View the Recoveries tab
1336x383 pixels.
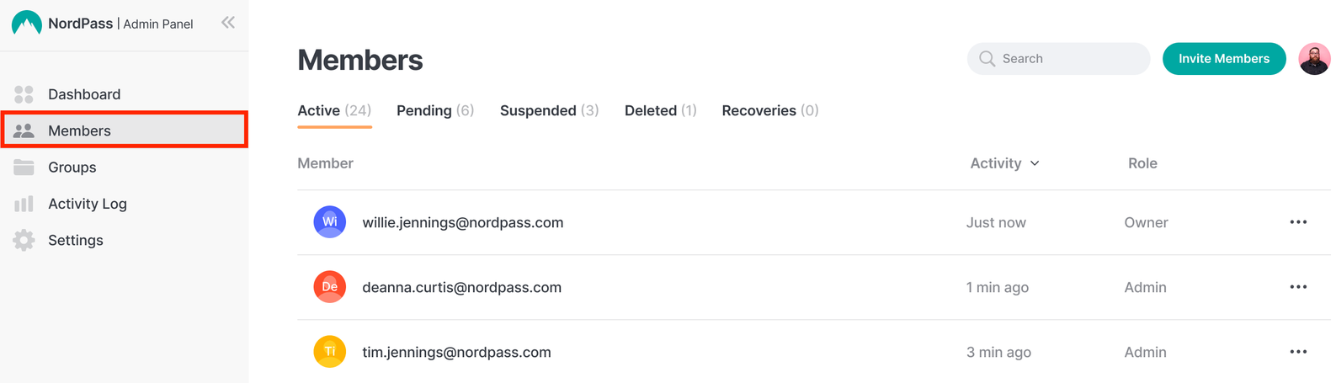click(770, 110)
